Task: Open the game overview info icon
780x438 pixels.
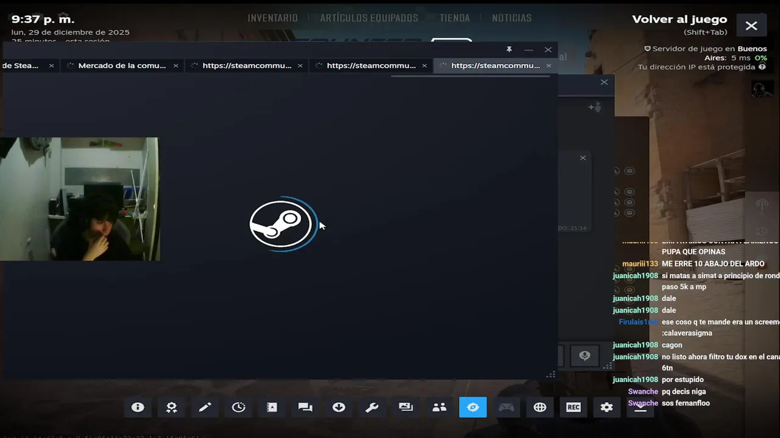Action: (138, 407)
